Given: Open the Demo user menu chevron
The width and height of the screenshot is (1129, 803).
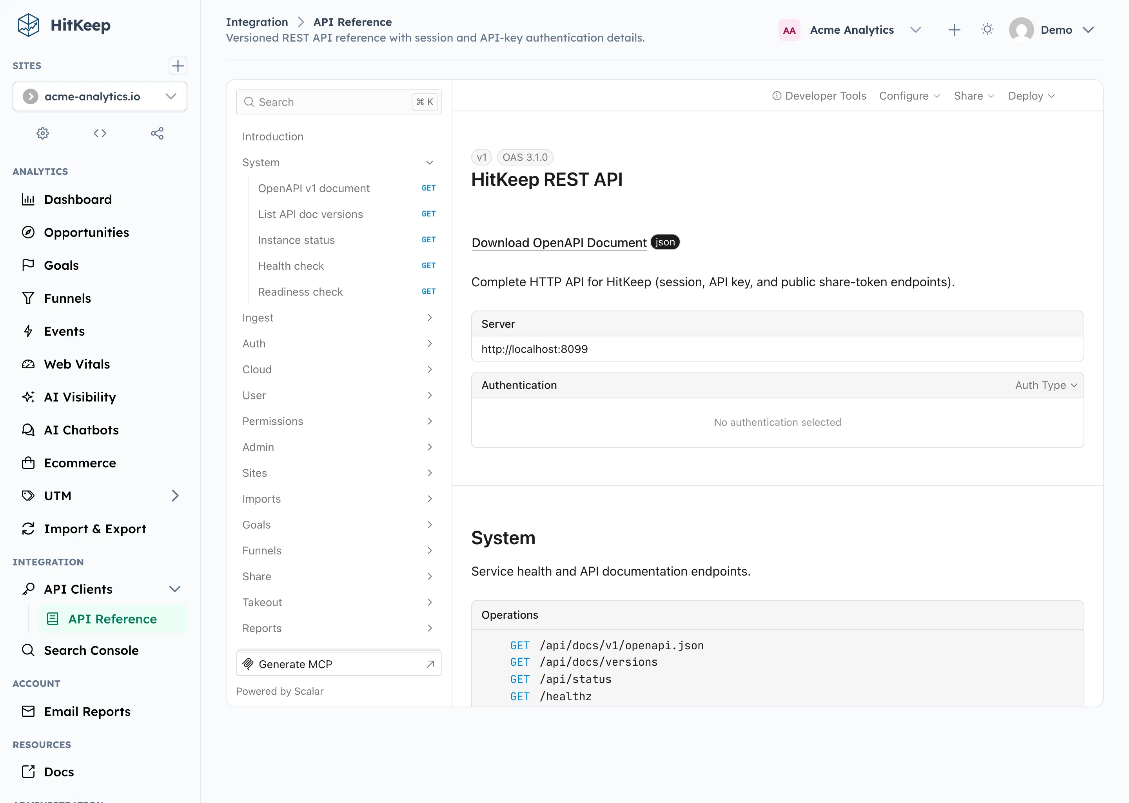Looking at the screenshot, I should pyautogui.click(x=1087, y=30).
